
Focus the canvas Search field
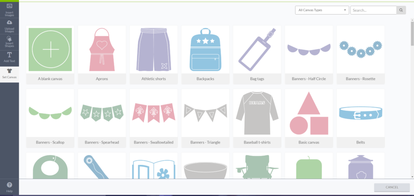(x=373, y=10)
